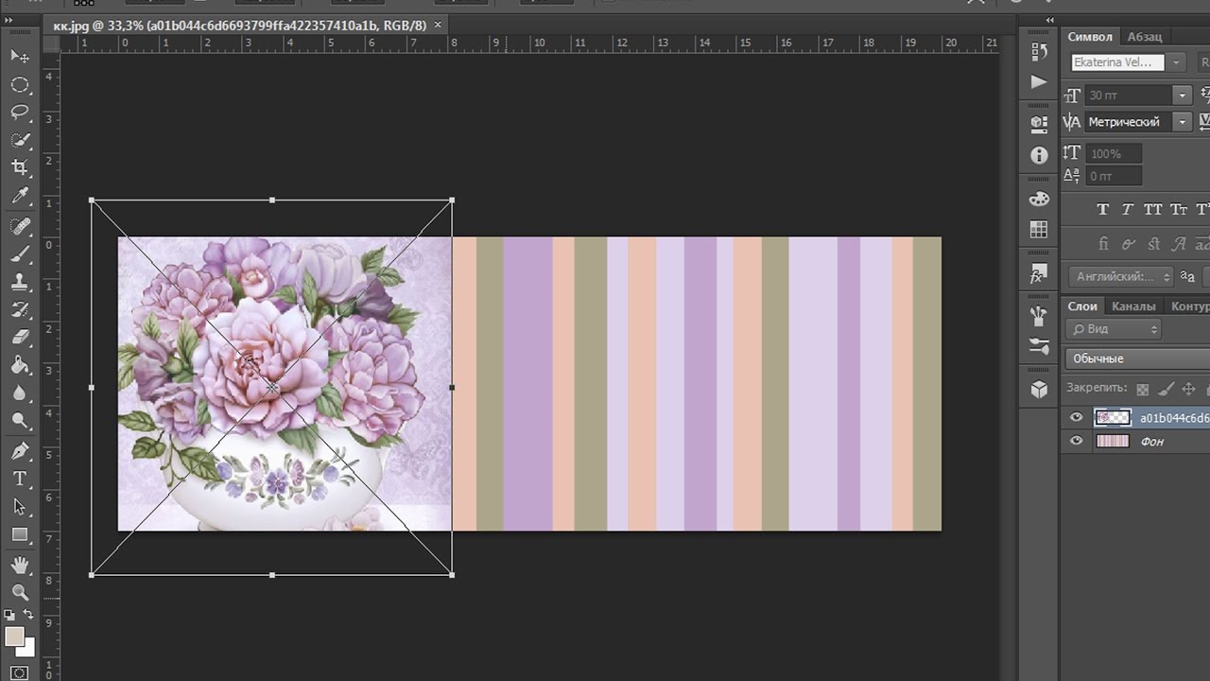Toggle Faux Italic text style
Image resolution: width=1210 pixels, height=681 pixels.
[1127, 210]
